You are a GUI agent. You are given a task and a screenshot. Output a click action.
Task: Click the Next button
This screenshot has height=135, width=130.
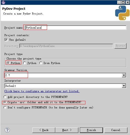(67, 130)
